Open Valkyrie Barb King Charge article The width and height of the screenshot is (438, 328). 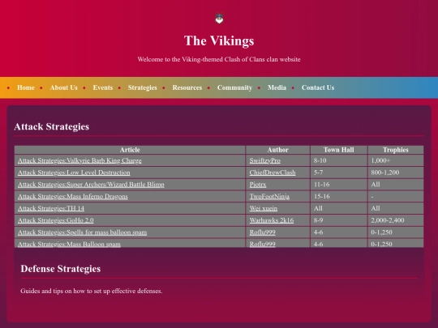[79, 160]
